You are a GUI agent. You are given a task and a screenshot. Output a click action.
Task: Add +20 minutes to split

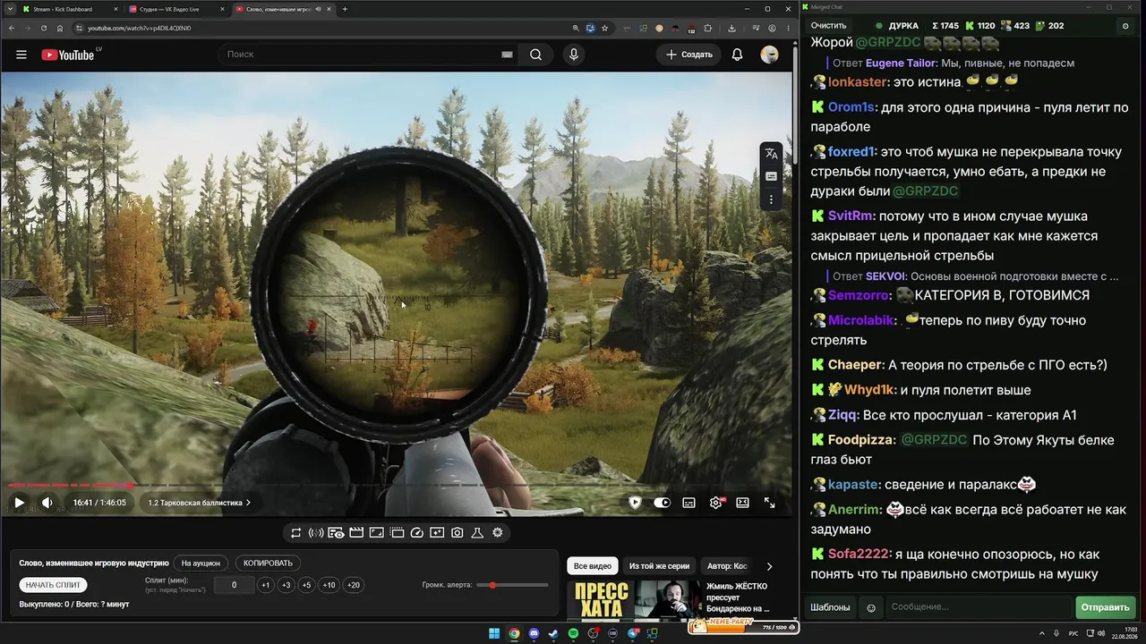(x=353, y=585)
